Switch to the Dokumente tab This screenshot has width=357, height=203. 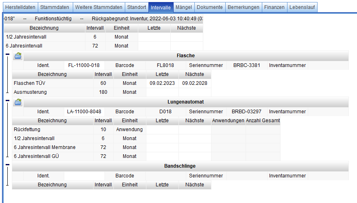[209, 7]
